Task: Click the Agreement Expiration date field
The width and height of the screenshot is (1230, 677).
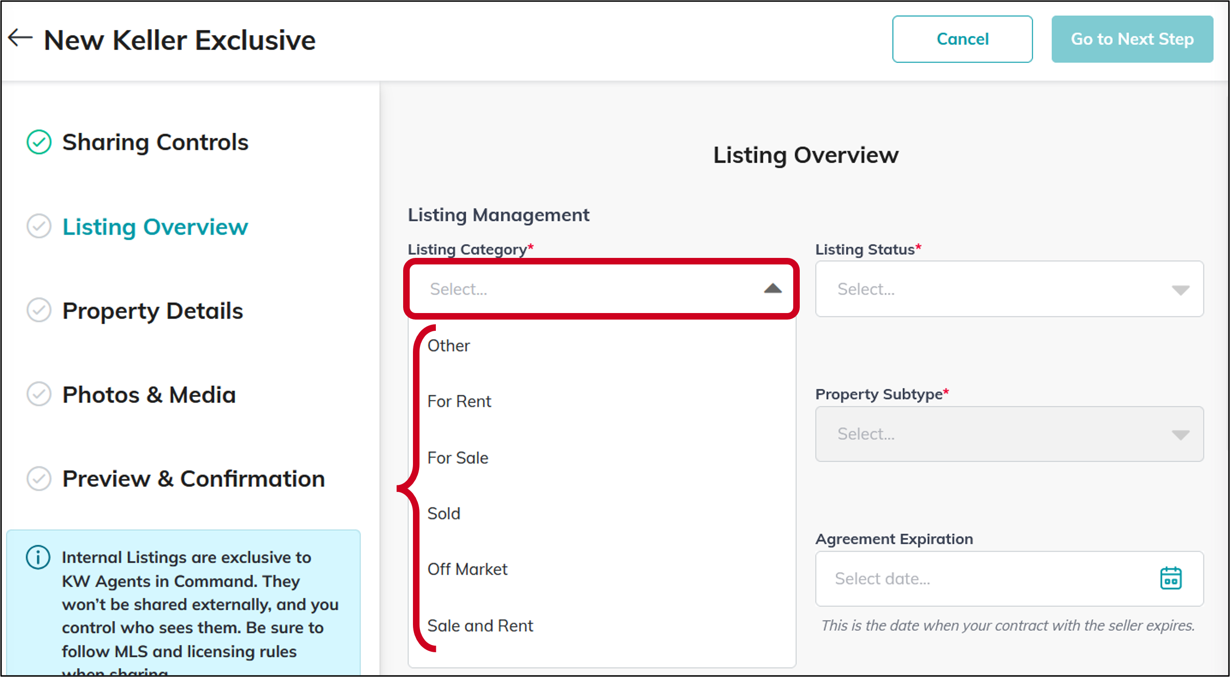Action: [x=1009, y=578]
